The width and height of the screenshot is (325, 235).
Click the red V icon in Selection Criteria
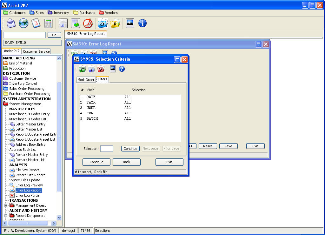pyautogui.click(x=101, y=69)
